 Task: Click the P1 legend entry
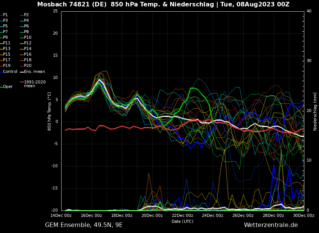point(5,15)
